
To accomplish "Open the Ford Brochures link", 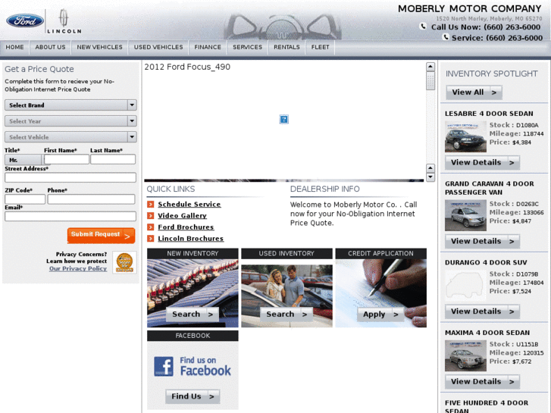I will tap(186, 227).
